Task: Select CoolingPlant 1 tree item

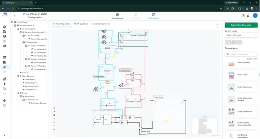Action: 31,80
